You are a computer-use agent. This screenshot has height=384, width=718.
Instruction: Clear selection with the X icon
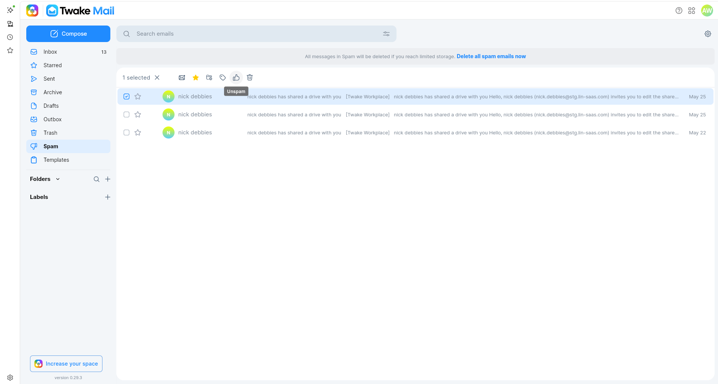157,78
